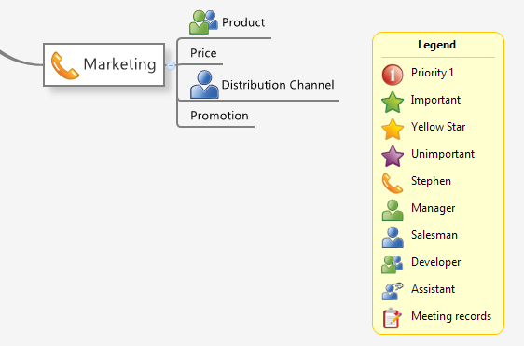Click the Assistant icon in the legend
The height and width of the screenshot is (346, 524).
(393, 291)
